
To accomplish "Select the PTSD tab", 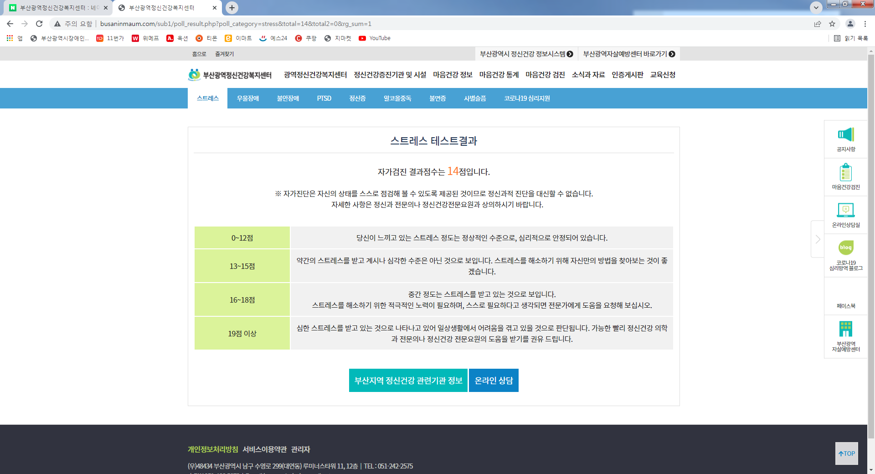I will (324, 98).
